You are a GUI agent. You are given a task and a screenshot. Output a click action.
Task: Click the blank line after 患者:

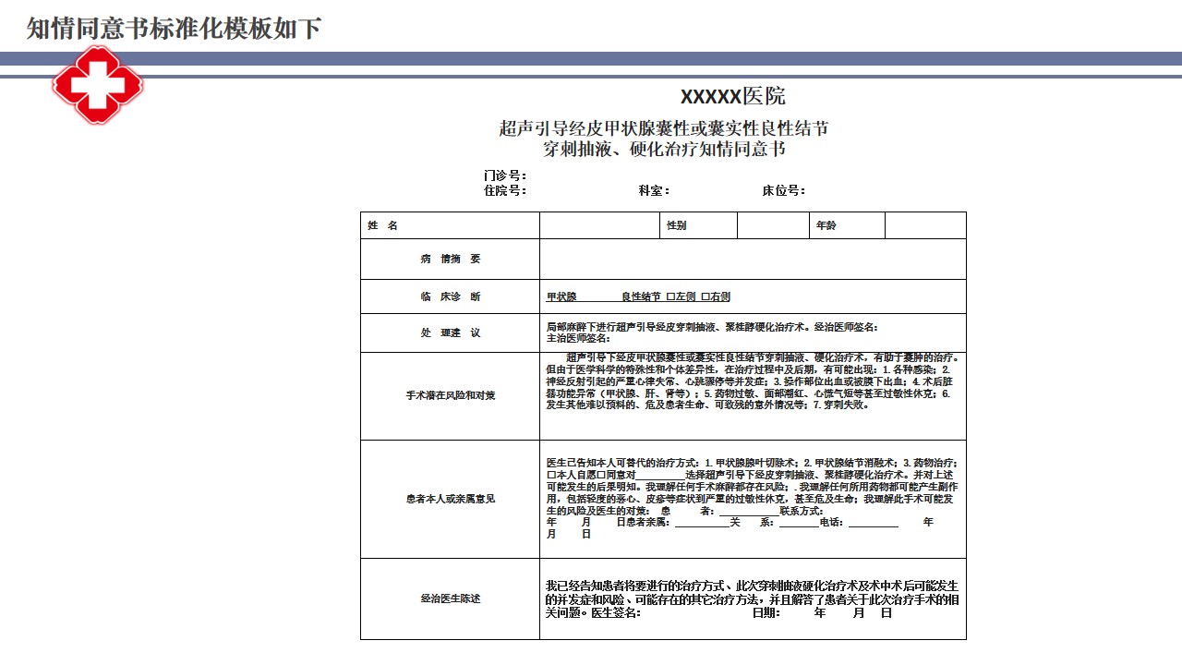749,514
